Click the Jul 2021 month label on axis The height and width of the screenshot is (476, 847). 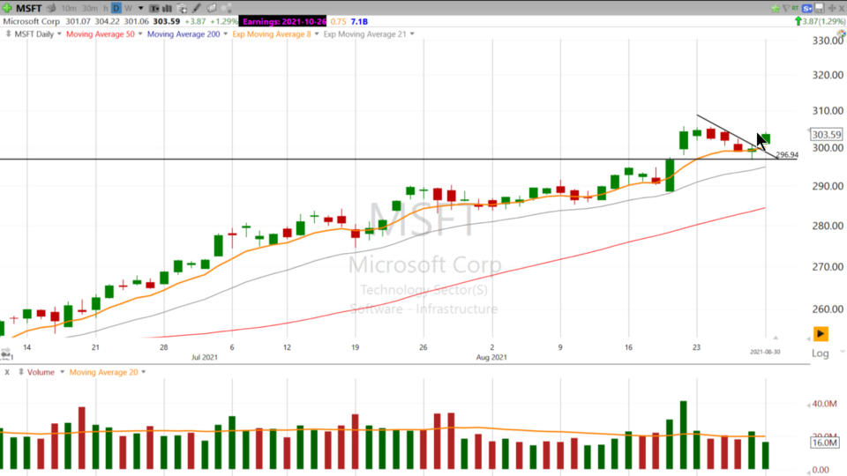point(205,357)
